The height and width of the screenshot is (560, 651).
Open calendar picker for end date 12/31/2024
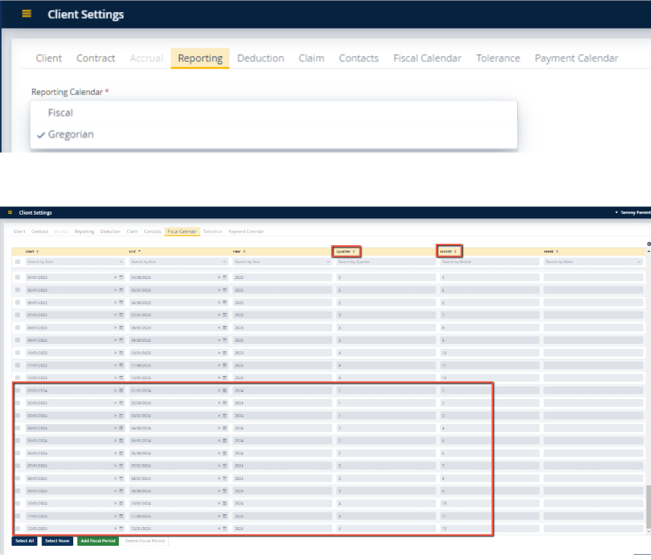coord(224,529)
